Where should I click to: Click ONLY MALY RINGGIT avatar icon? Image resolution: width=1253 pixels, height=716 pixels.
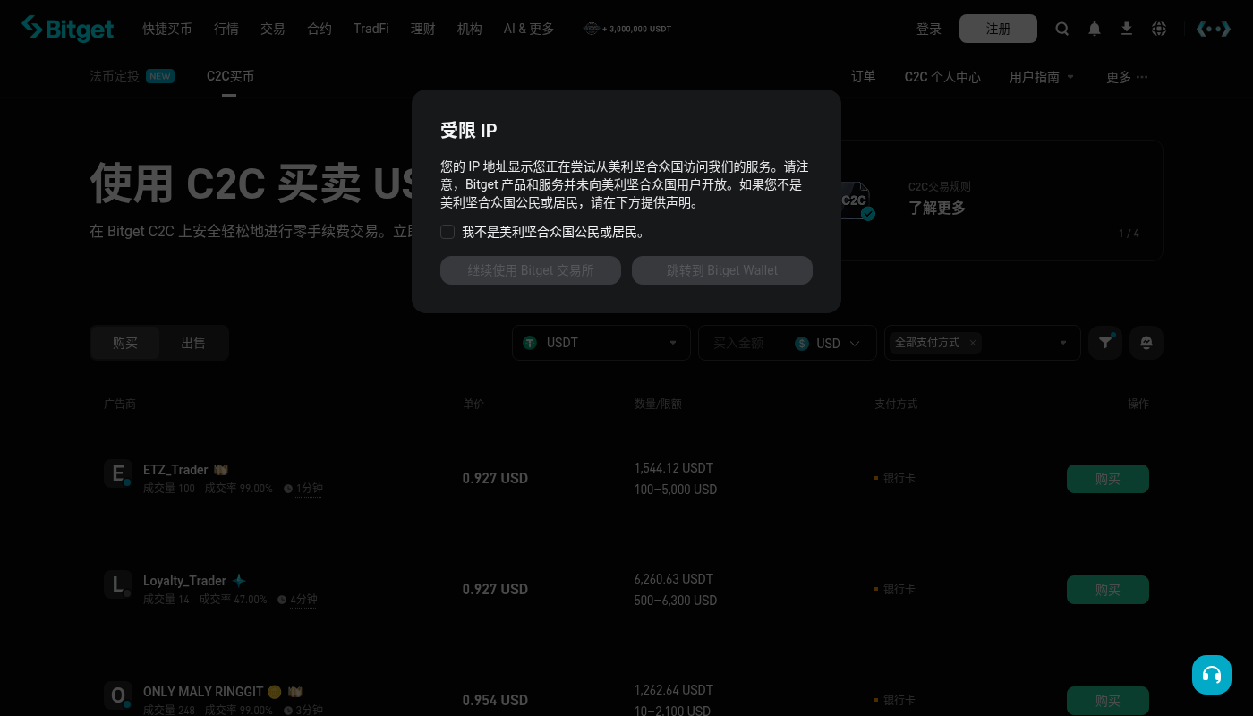click(118, 695)
